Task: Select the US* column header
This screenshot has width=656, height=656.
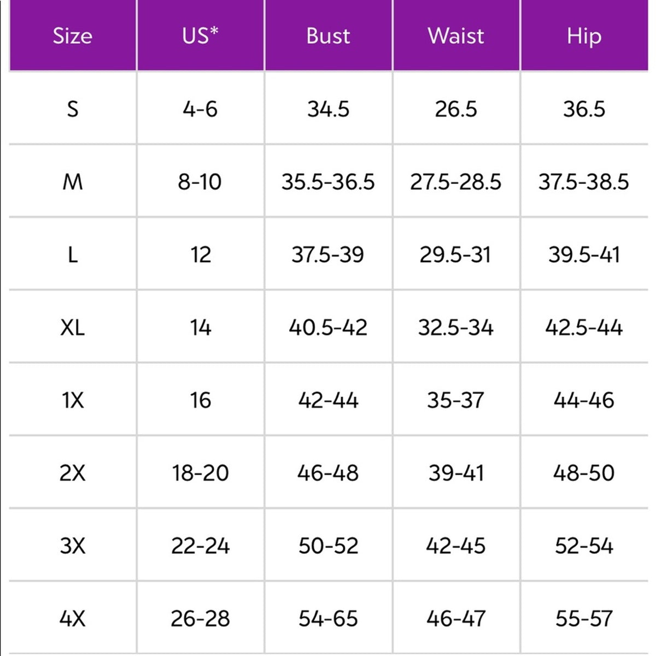Action: click(201, 36)
